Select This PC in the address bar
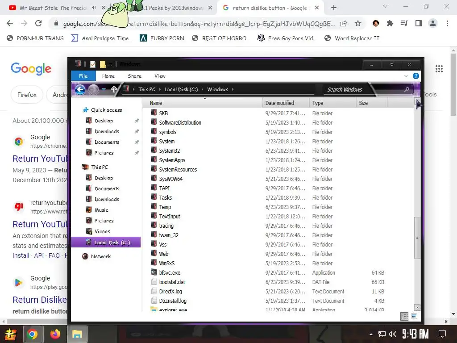The image size is (457, 343). [x=147, y=89]
